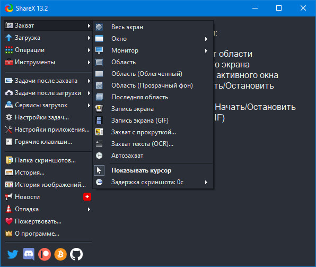This screenshot has height=267, width=316.
Task: Expand the Операции submenu arrow
Action: 89,50
